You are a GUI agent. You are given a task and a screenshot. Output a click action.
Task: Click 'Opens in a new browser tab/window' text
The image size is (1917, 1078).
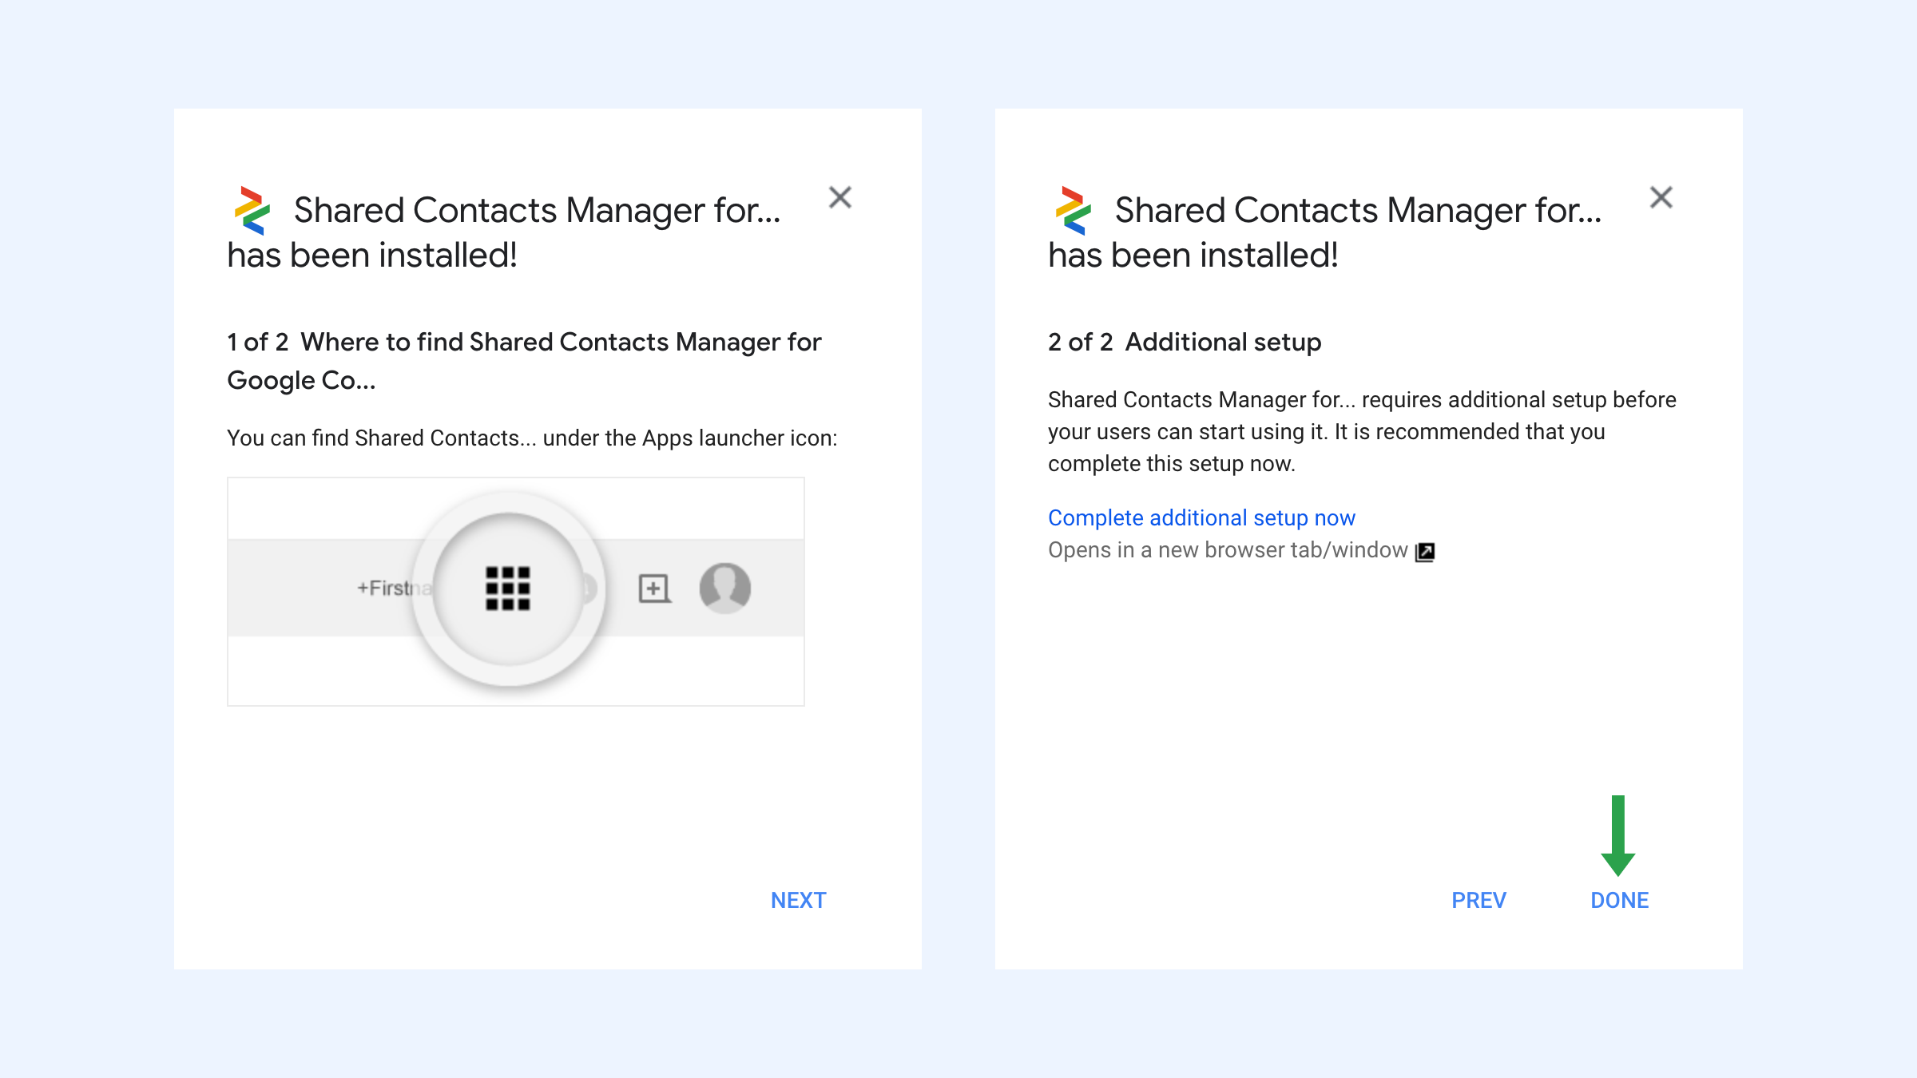tap(1228, 550)
